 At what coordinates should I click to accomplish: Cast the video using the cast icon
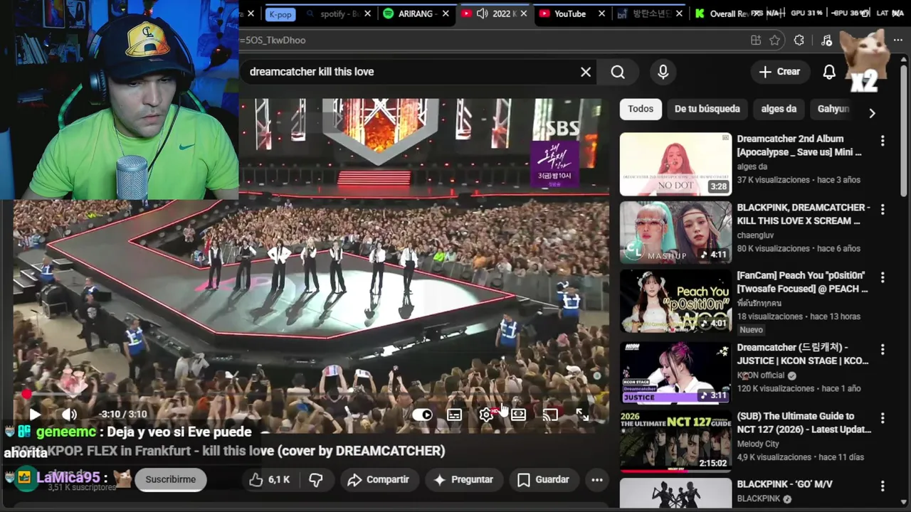(550, 415)
